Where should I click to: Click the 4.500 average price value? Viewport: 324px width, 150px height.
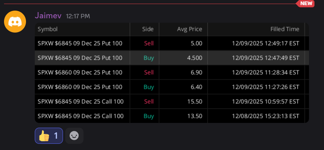pos(195,58)
